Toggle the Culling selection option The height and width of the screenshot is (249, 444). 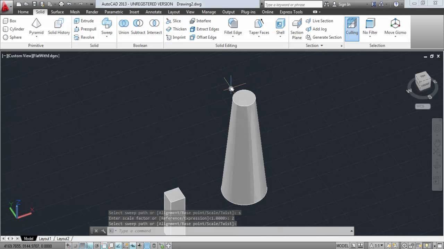pyautogui.click(x=352, y=29)
